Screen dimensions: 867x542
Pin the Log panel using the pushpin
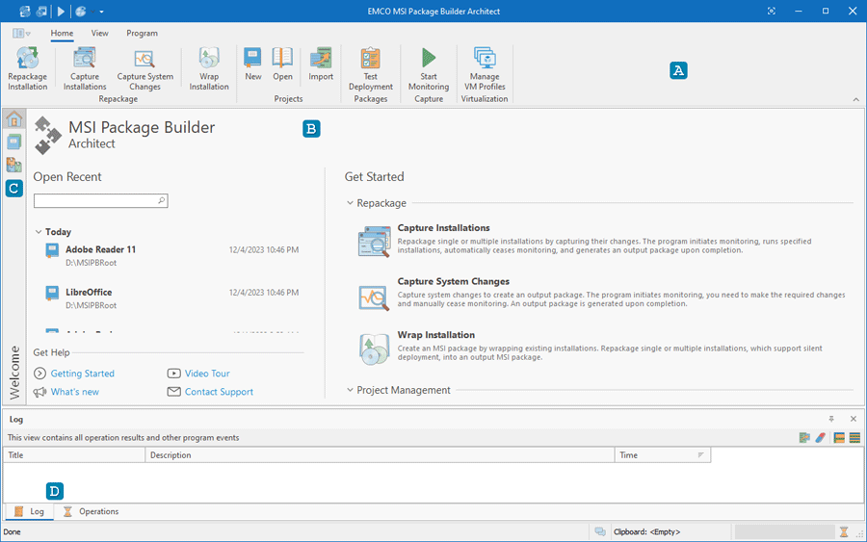point(831,419)
